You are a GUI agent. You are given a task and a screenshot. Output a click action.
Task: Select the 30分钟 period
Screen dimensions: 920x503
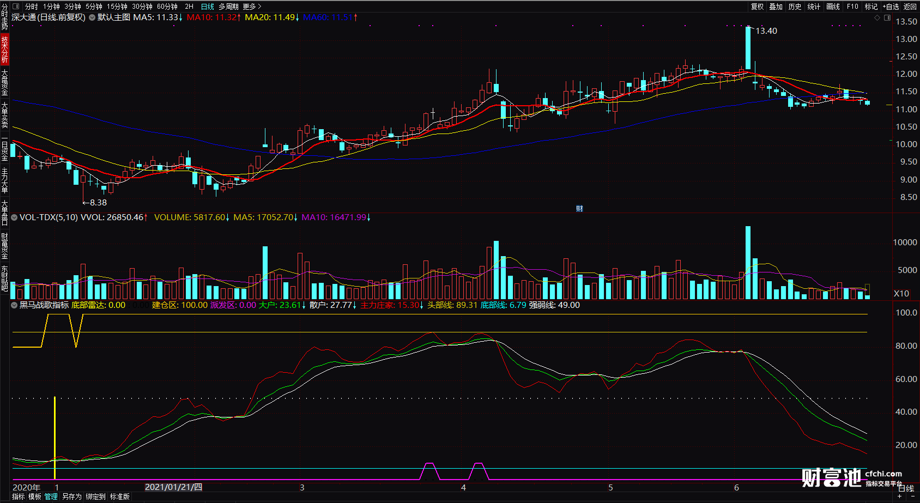click(x=142, y=7)
